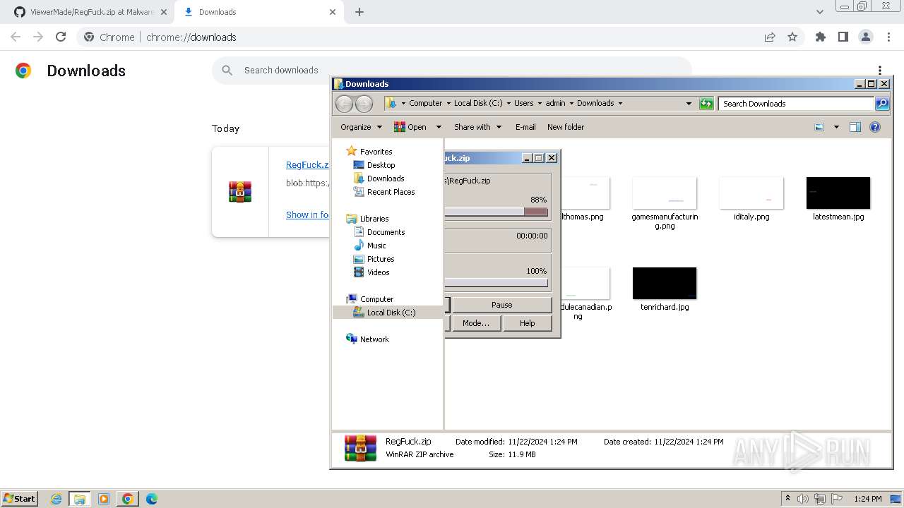904x508 pixels.
Task: Open Music library
Action: [376, 246]
